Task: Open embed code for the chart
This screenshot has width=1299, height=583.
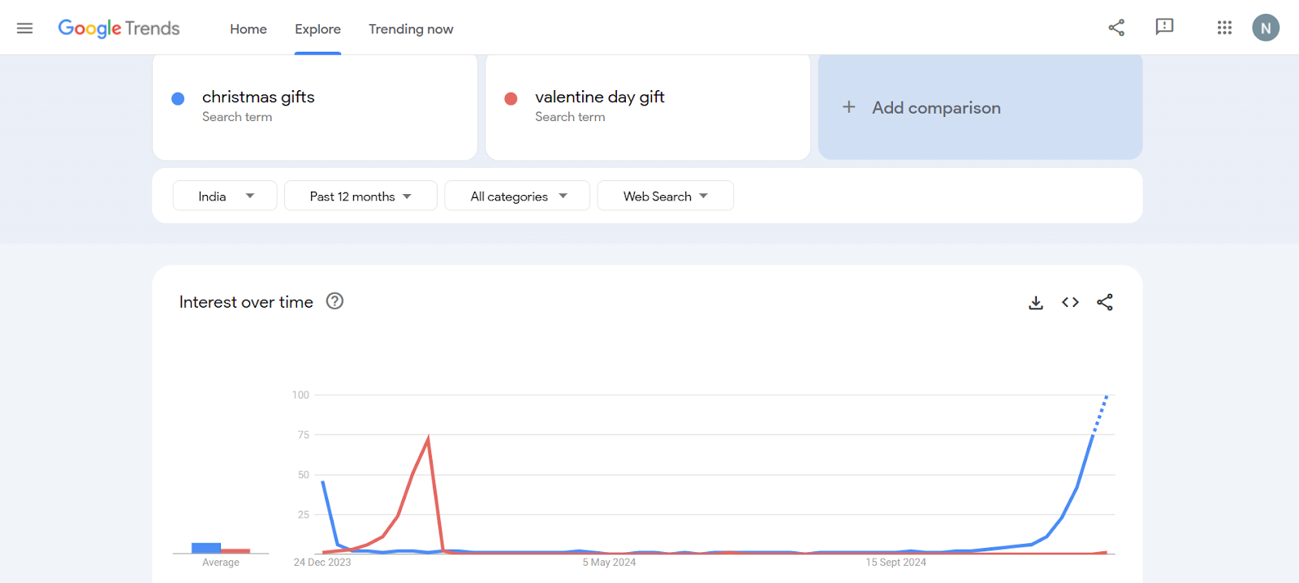Action: coord(1070,302)
